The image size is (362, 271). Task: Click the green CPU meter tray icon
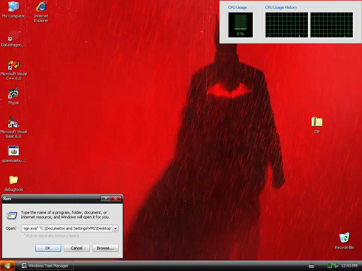[x=330, y=266]
